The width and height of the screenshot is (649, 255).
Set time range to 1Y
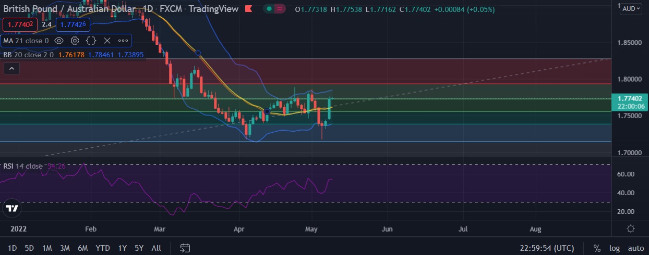point(122,248)
